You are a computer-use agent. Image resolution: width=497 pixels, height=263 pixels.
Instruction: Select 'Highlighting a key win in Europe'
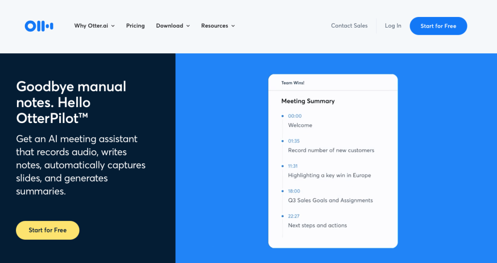pos(330,175)
